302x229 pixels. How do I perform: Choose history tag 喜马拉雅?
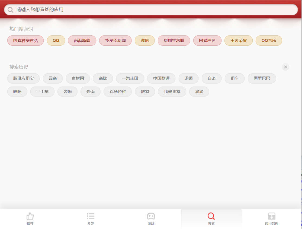pyautogui.click(x=118, y=92)
